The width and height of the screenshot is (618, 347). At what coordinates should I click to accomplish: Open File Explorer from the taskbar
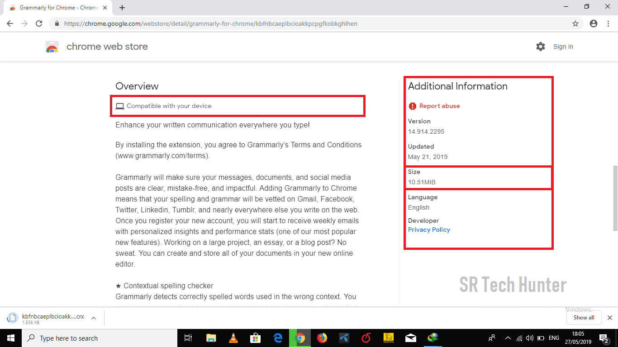pyautogui.click(x=211, y=338)
